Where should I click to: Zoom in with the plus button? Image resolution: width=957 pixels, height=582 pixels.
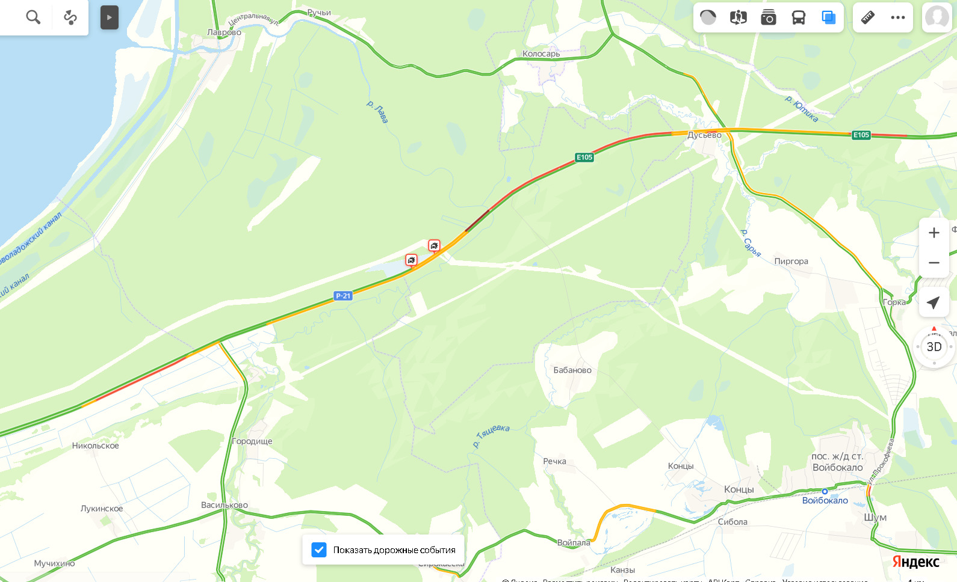tap(934, 233)
